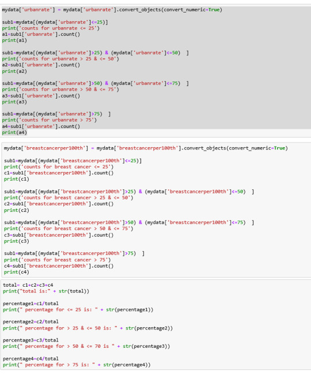Click the print(c1) line
Image resolution: width=311 pixels, height=375 pixels.
17,179
